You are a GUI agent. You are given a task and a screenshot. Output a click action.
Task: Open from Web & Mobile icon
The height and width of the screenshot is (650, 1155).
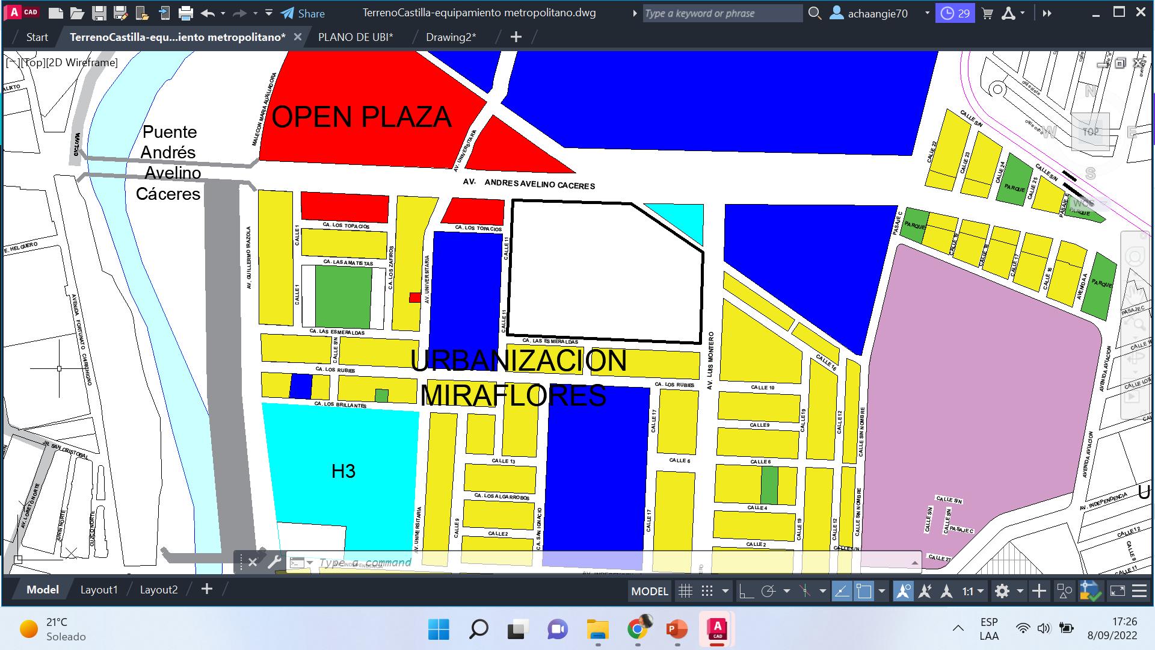point(142,13)
